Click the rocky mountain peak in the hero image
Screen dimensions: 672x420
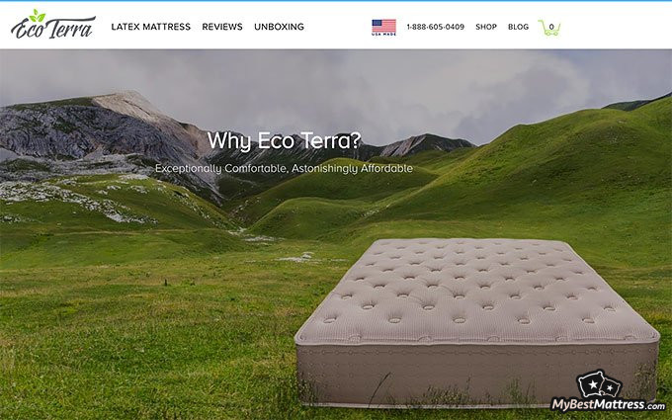pyautogui.click(x=123, y=103)
